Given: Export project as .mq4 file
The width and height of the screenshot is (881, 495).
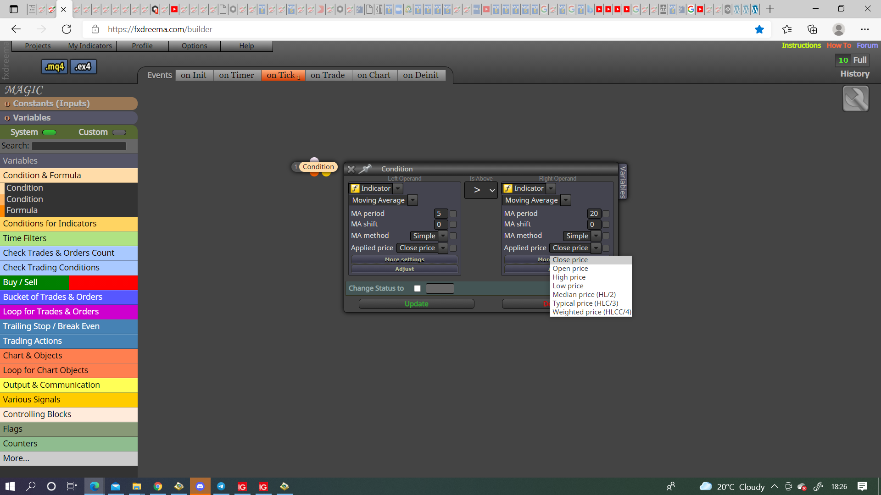Looking at the screenshot, I should point(55,67).
